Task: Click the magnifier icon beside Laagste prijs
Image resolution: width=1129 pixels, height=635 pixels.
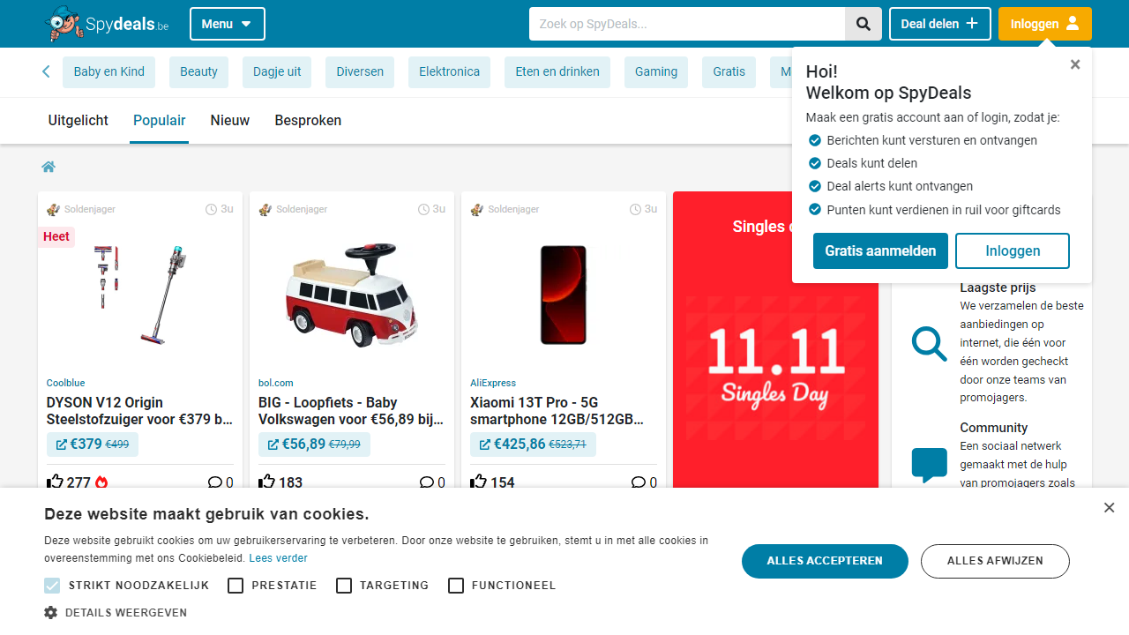Action: [x=929, y=344]
